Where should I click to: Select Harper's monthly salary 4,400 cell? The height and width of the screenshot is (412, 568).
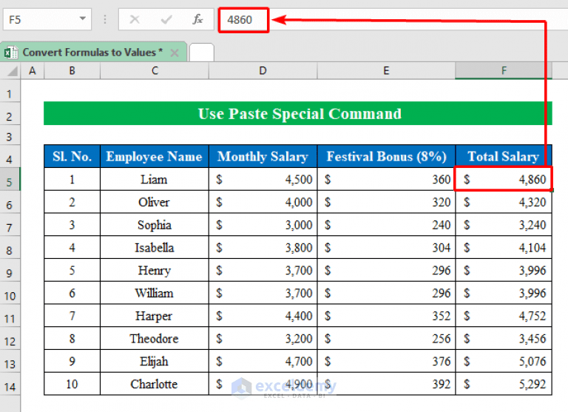coord(263,316)
